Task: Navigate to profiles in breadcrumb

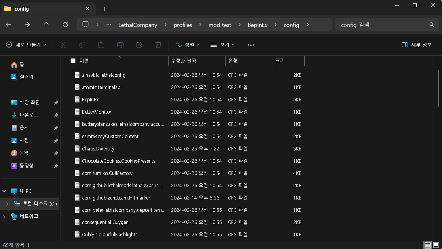Action: pyautogui.click(x=183, y=25)
